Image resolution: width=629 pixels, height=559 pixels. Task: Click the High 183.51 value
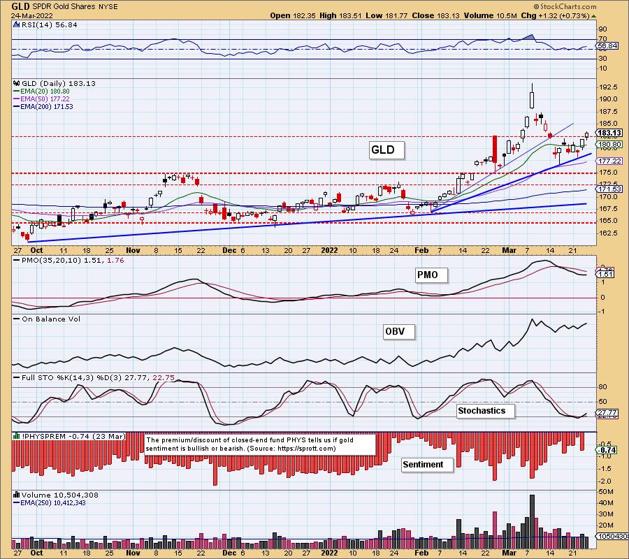340,15
